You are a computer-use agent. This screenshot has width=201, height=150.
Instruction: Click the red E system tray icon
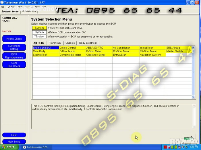[165, 147]
